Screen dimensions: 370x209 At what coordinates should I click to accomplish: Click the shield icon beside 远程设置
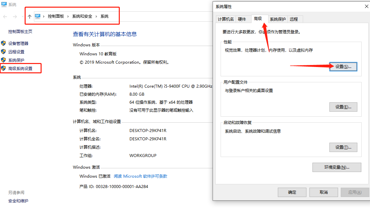pos(4,52)
